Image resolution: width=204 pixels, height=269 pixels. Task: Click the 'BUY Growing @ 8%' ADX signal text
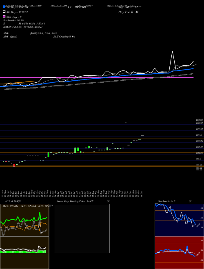coord(64,37)
